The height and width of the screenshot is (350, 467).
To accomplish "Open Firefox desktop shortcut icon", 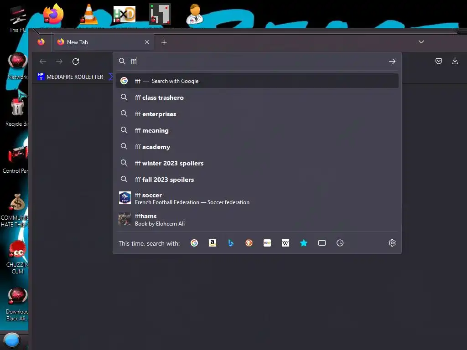I will (53, 14).
